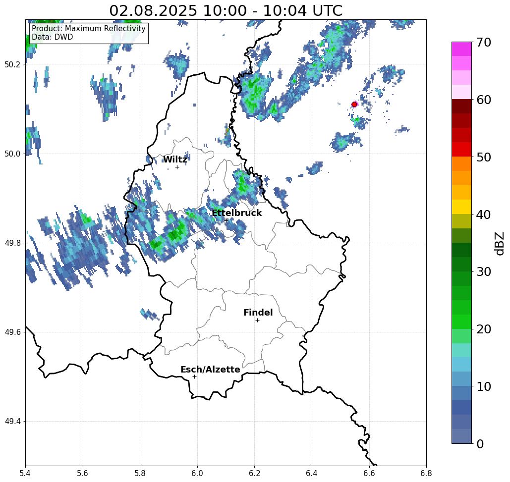Click the yellow 40 dBZ color band
Viewport: 510px width, 482px height.
click(461, 207)
